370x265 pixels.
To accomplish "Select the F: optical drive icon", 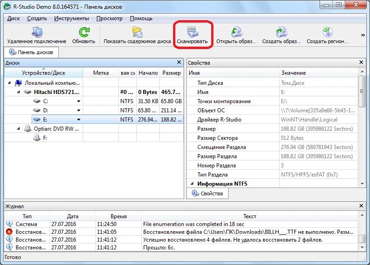I will click(x=37, y=138).
